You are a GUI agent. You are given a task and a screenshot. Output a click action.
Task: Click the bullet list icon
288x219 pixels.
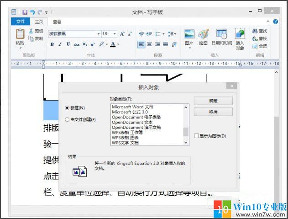[158, 34]
